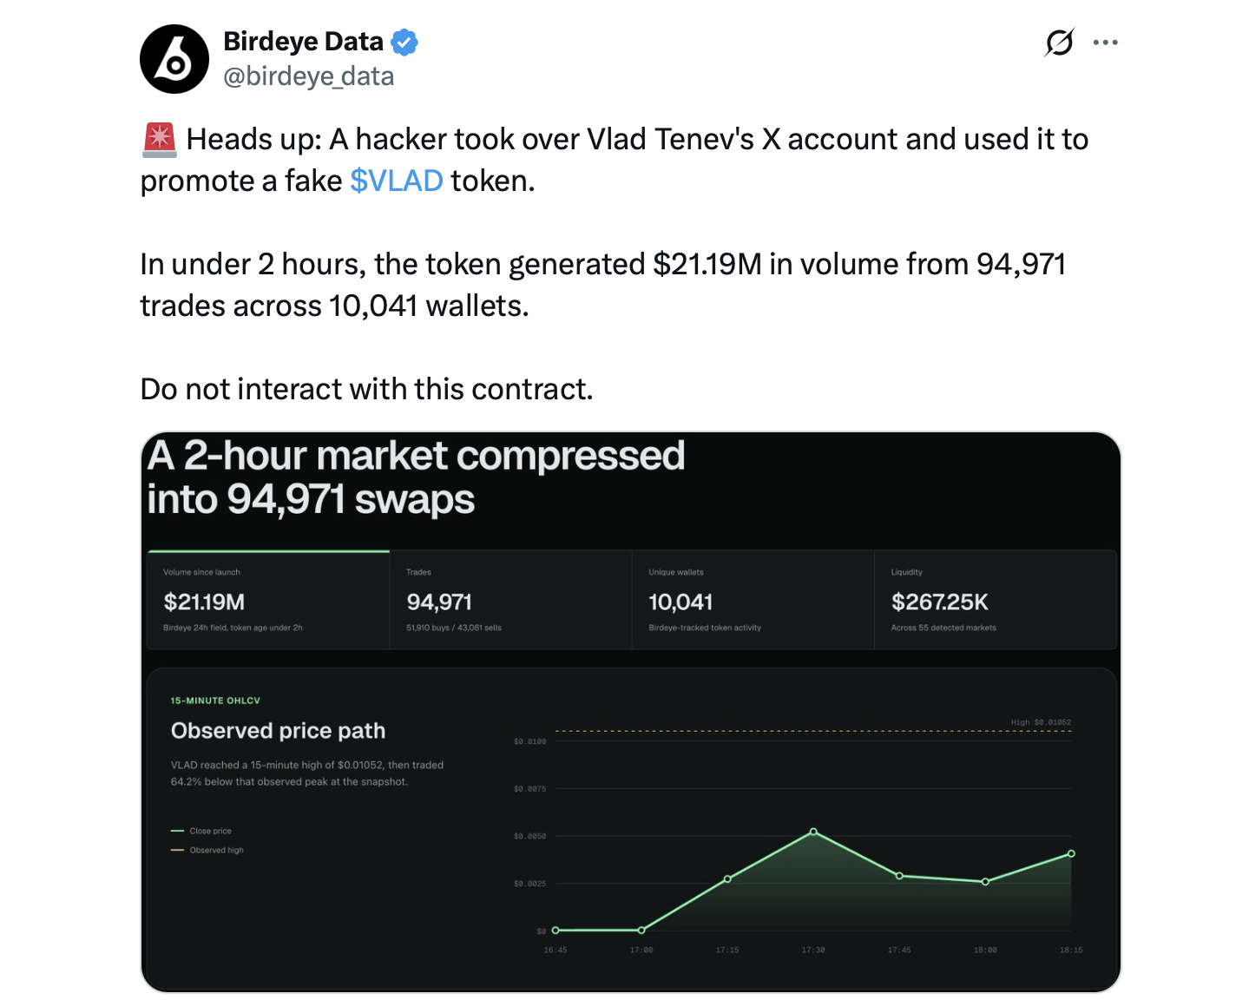Click the 17:30 peak chart point
Image resolution: width=1236 pixels, height=1000 pixels.
click(x=813, y=832)
